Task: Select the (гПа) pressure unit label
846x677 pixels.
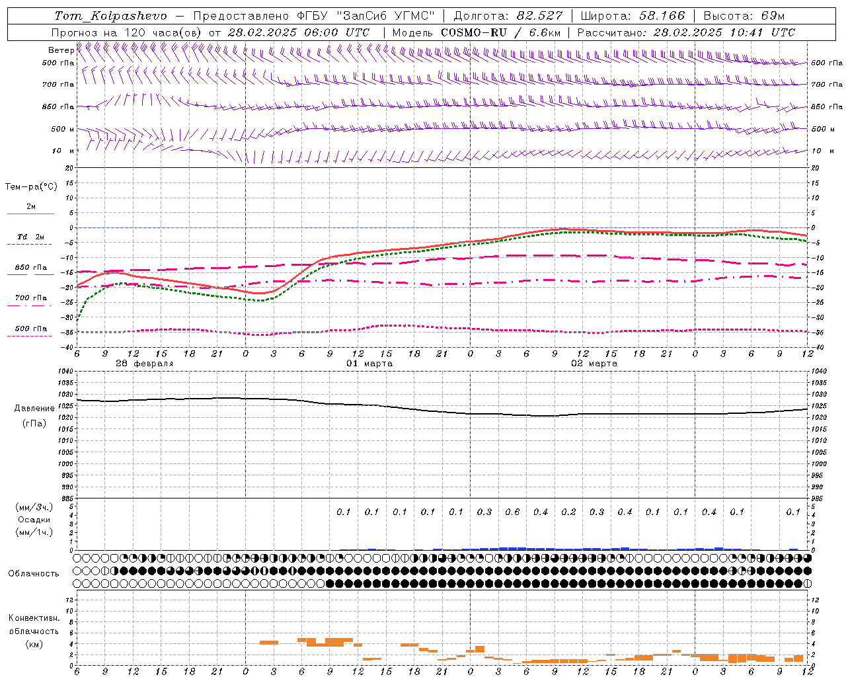Action: (34, 424)
